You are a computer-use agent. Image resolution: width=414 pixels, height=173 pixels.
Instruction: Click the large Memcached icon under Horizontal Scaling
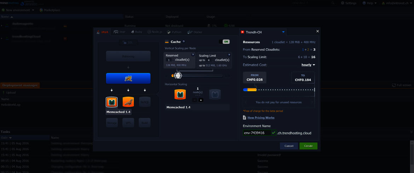point(180,94)
